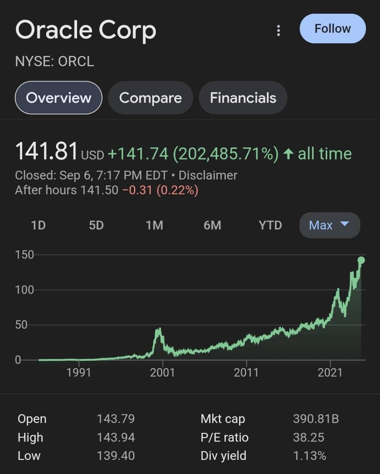Click the P/E ratio label
The height and width of the screenshot is (474, 380).
[x=224, y=437]
